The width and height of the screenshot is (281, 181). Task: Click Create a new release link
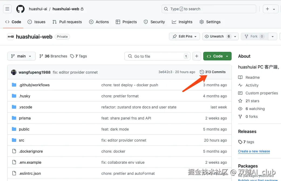coord(254,151)
